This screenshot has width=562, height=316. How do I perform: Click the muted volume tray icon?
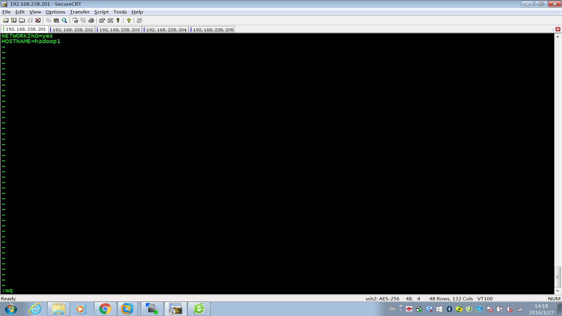pos(509,309)
